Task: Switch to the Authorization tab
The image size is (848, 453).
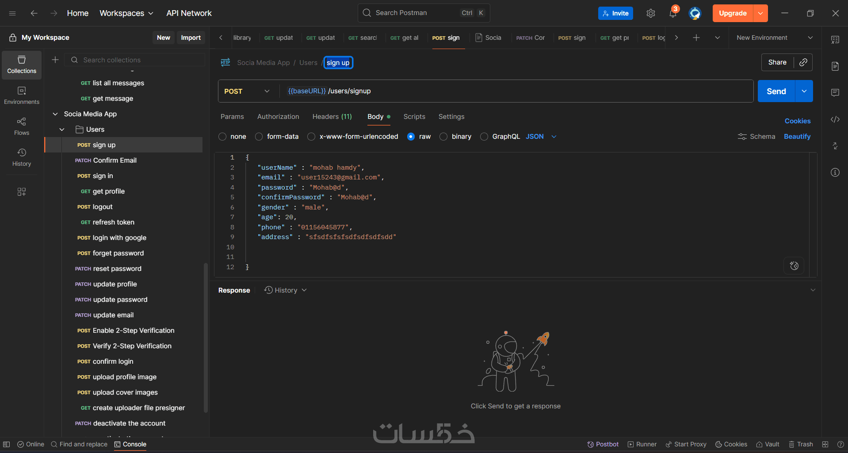Action: 278,117
